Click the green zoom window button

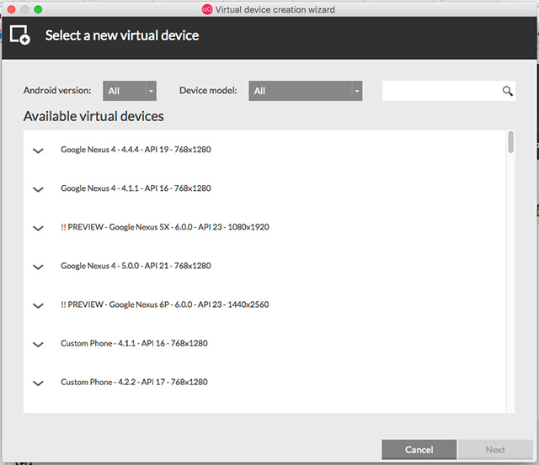coord(38,9)
